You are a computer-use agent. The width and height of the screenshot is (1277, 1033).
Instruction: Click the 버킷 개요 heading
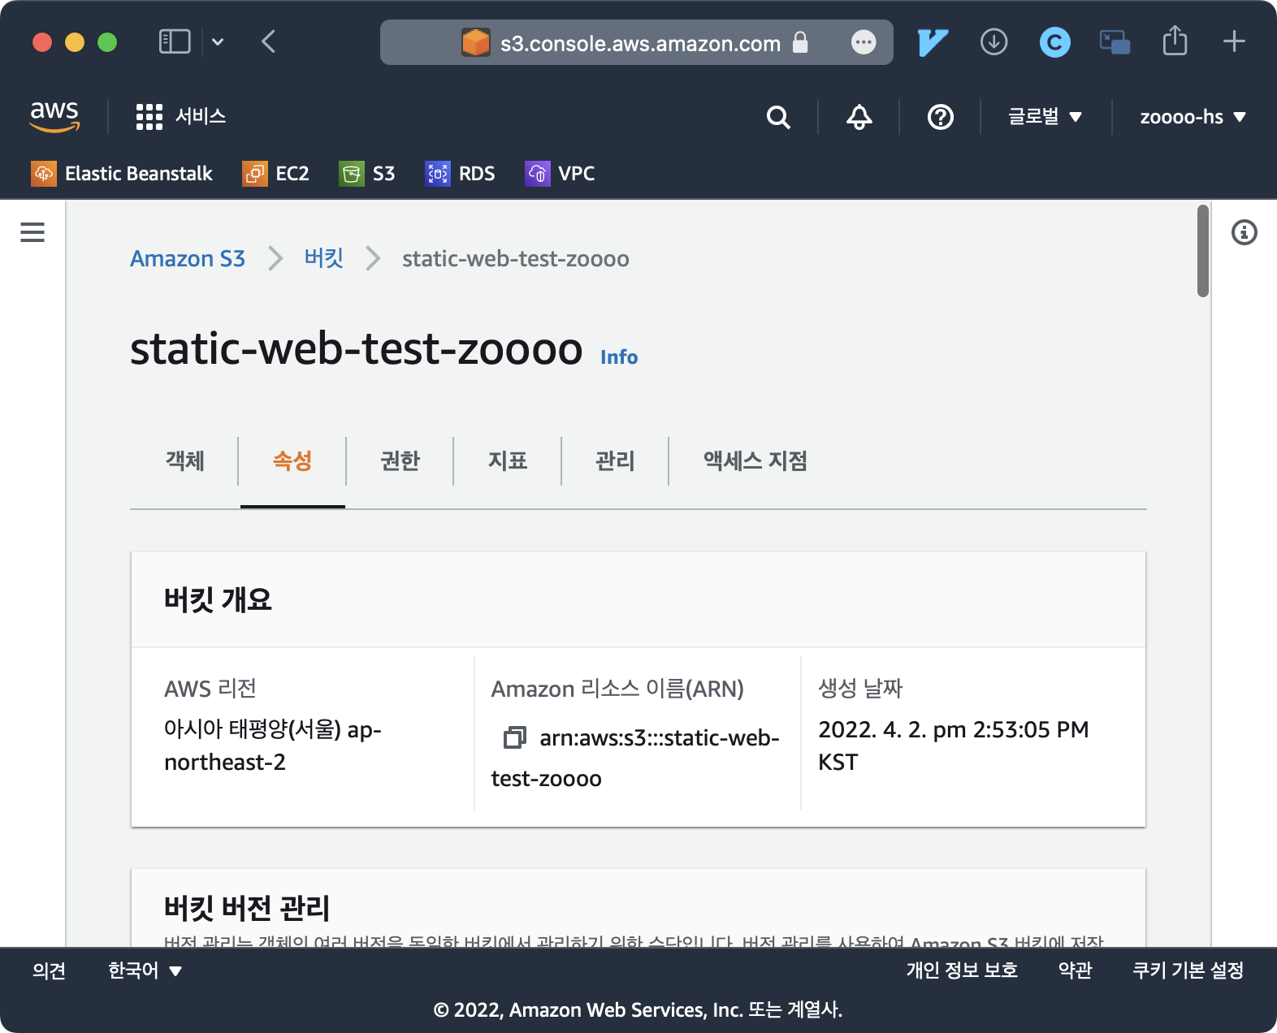click(218, 599)
